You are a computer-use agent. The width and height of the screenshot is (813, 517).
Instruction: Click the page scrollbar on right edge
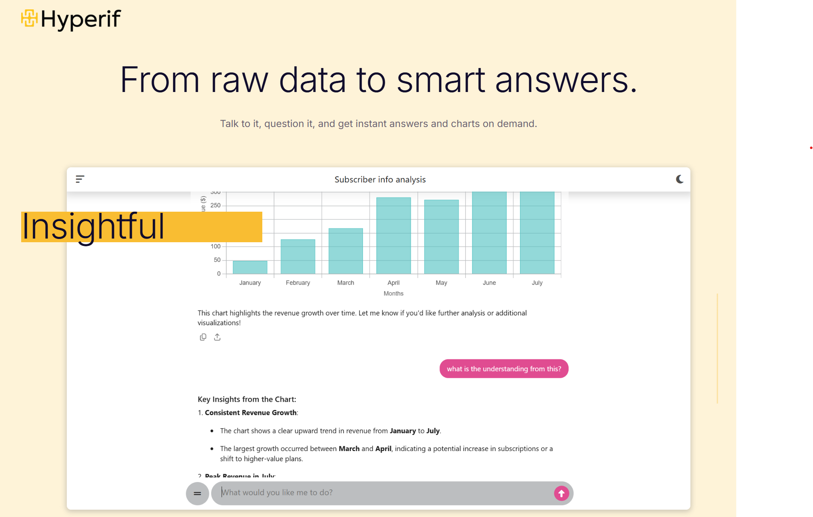click(x=717, y=348)
